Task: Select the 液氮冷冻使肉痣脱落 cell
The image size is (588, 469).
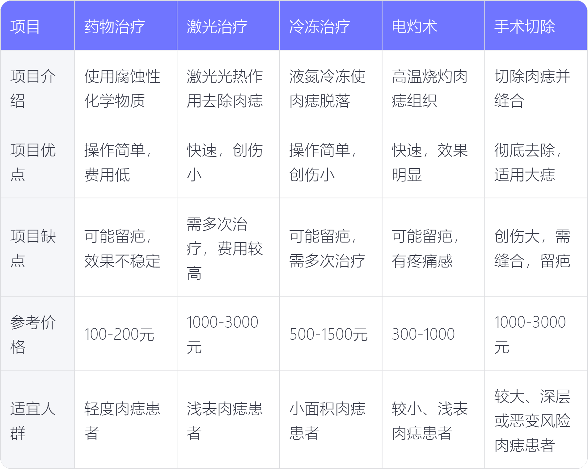Action: pos(327,89)
